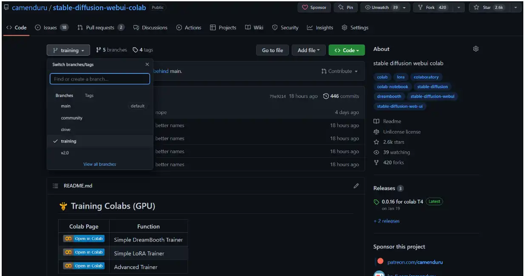View the Projects tab
Image resolution: width=528 pixels, height=276 pixels.
223,28
